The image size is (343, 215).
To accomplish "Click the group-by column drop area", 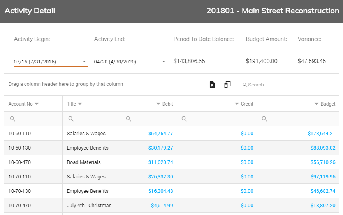I will pyautogui.click(x=66, y=84).
